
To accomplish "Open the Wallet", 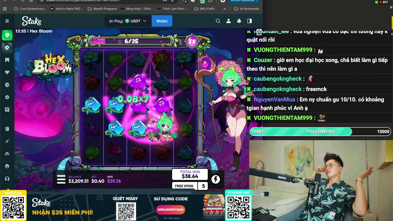I will click(x=162, y=21).
